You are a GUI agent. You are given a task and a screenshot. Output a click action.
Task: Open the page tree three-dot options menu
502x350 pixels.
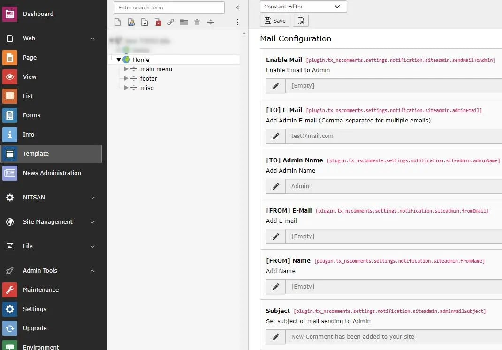237,22
